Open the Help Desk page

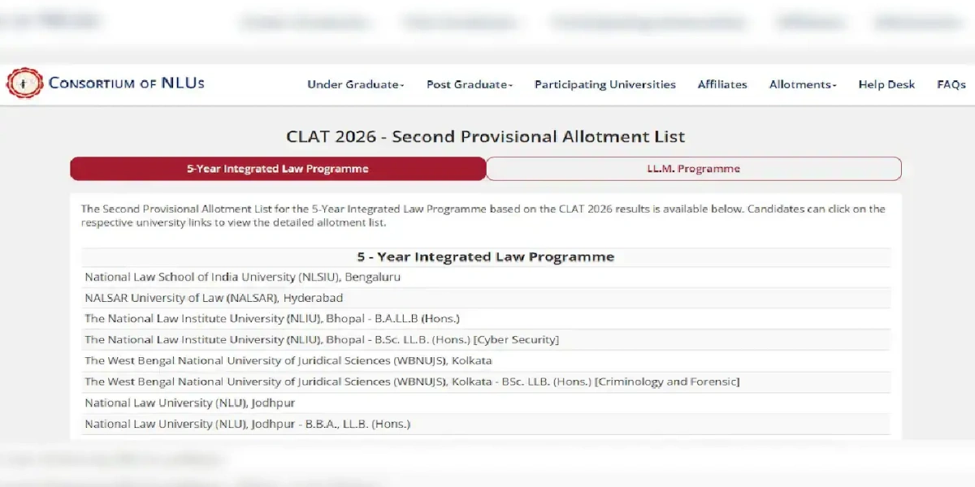pos(886,84)
